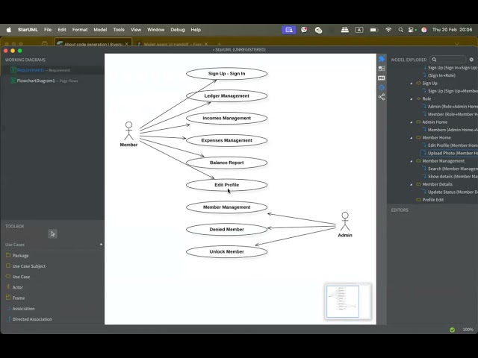Select the 'Unlock Member' use case ellipse
The image size is (478, 358).
(x=226, y=251)
